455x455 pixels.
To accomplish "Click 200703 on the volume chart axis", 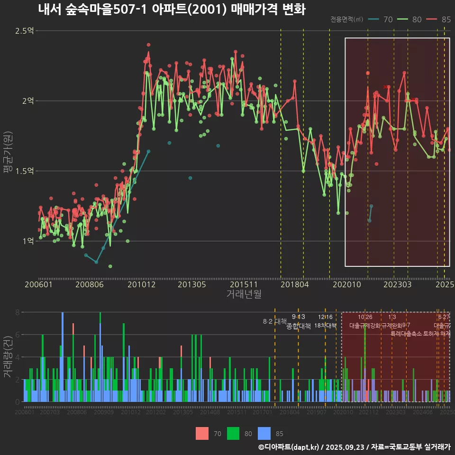I will tap(50, 412).
